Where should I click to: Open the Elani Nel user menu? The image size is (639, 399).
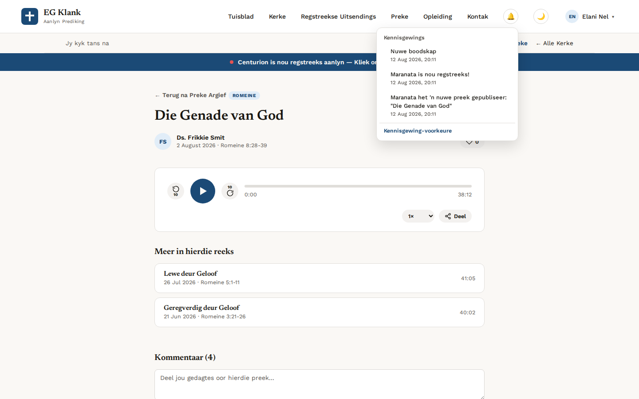(590, 16)
